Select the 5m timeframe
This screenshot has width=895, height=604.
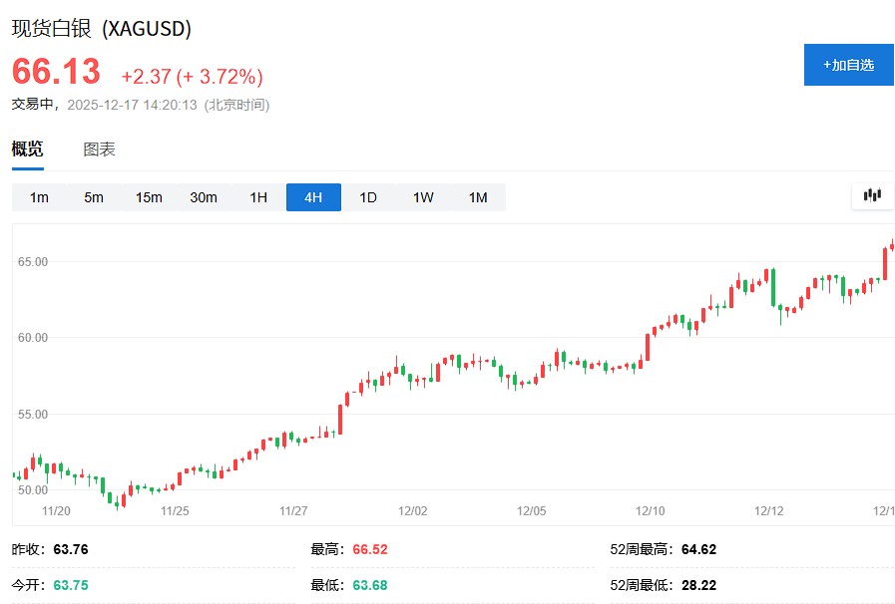click(94, 197)
